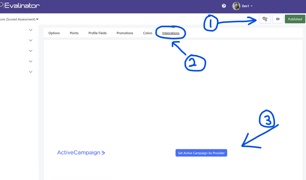Expand the fifth sidebar chevron
This screenshot has height=180, width=306.
31,72
